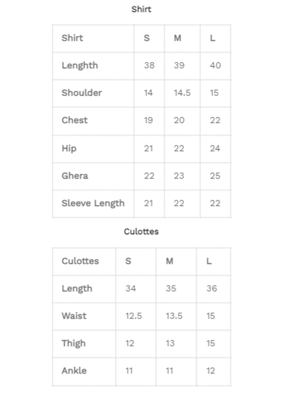Viewport: 283px width, 394px height.
Task: Click the Shoulder row label
Action: coord(81,93)
